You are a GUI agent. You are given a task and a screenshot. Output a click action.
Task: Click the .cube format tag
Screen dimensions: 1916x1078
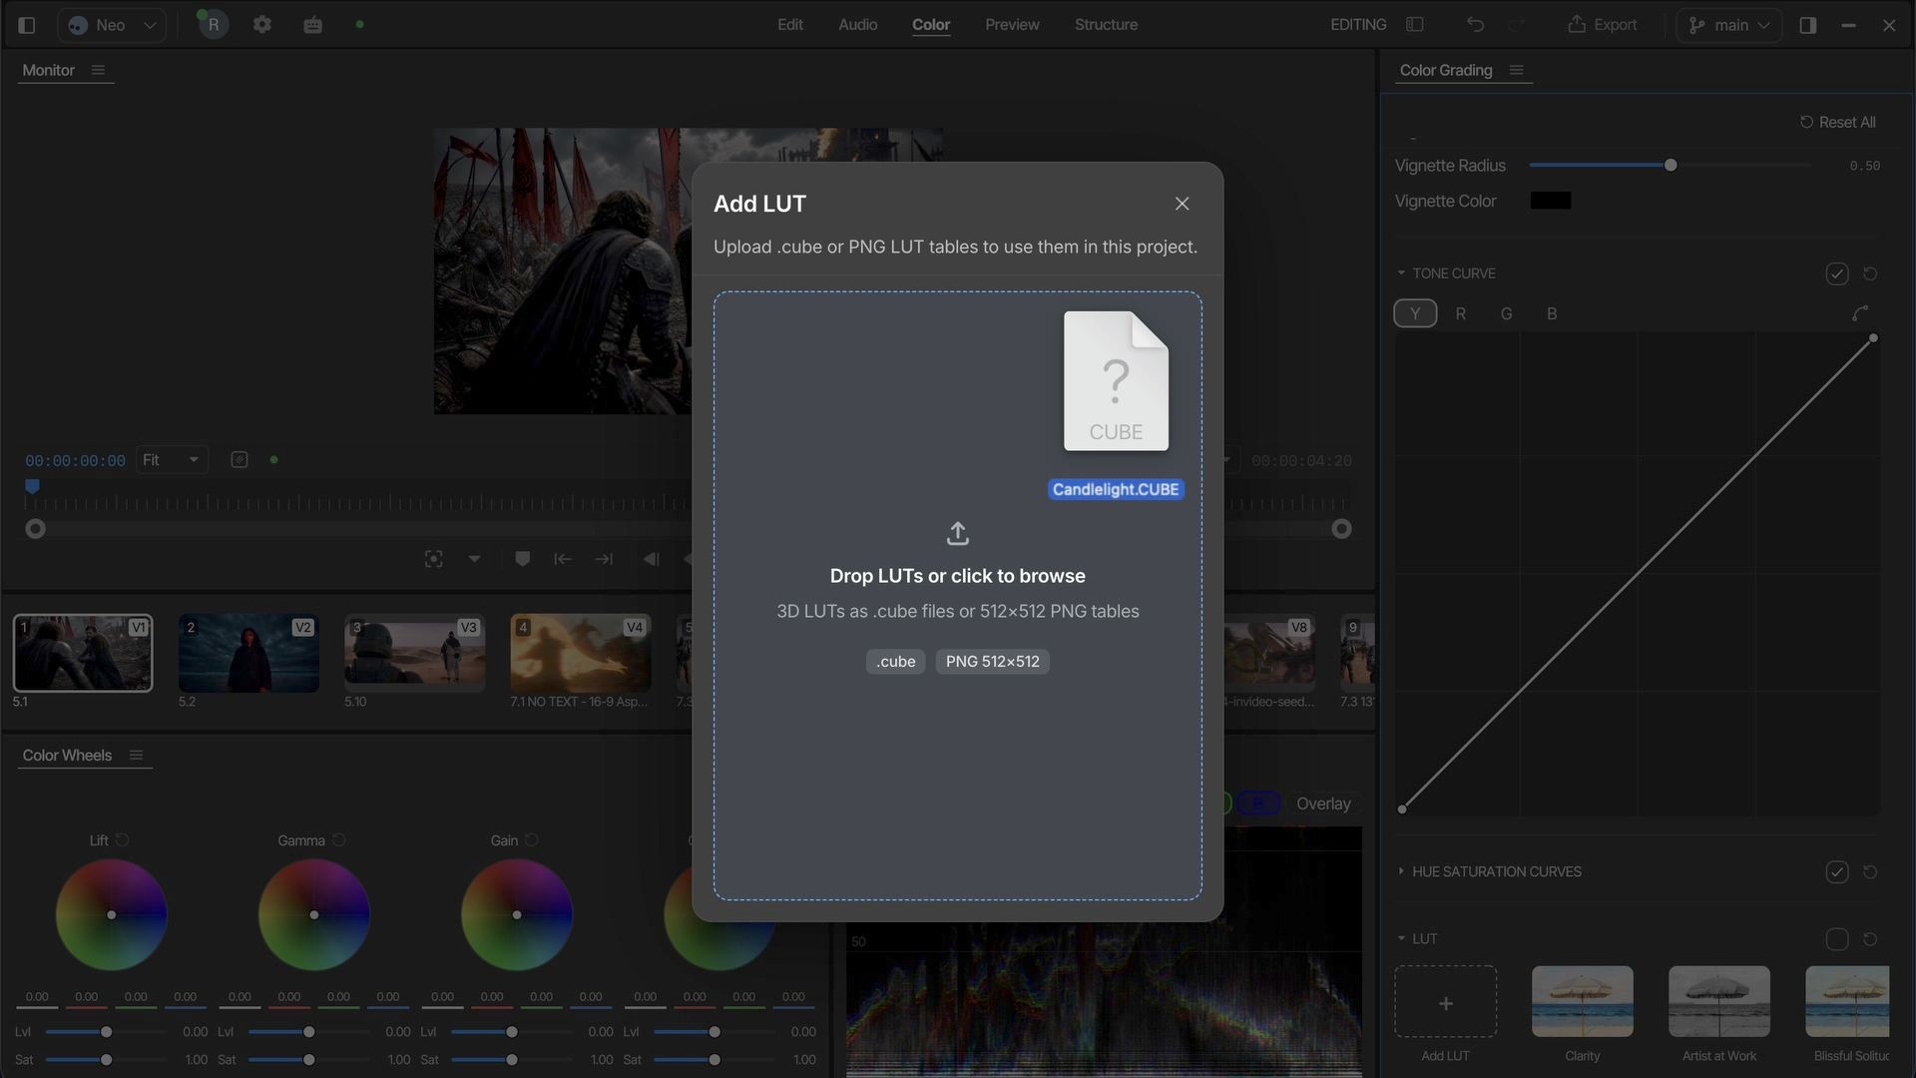(x=896, y=662)
